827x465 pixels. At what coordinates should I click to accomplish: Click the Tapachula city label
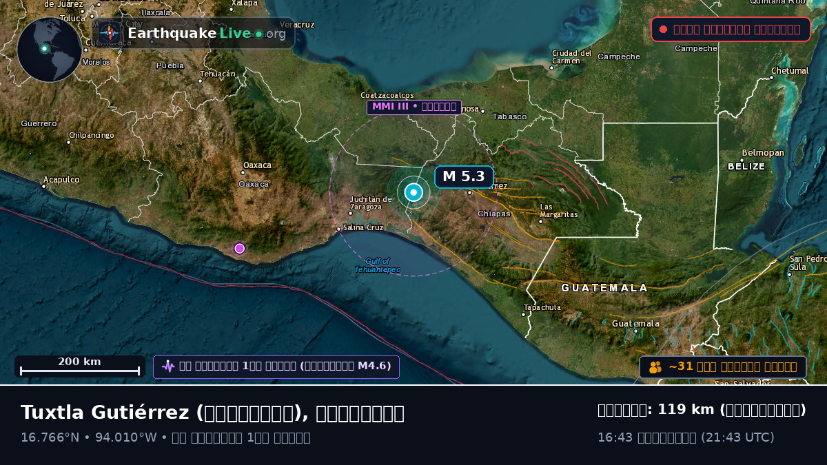tap(542, 307)
